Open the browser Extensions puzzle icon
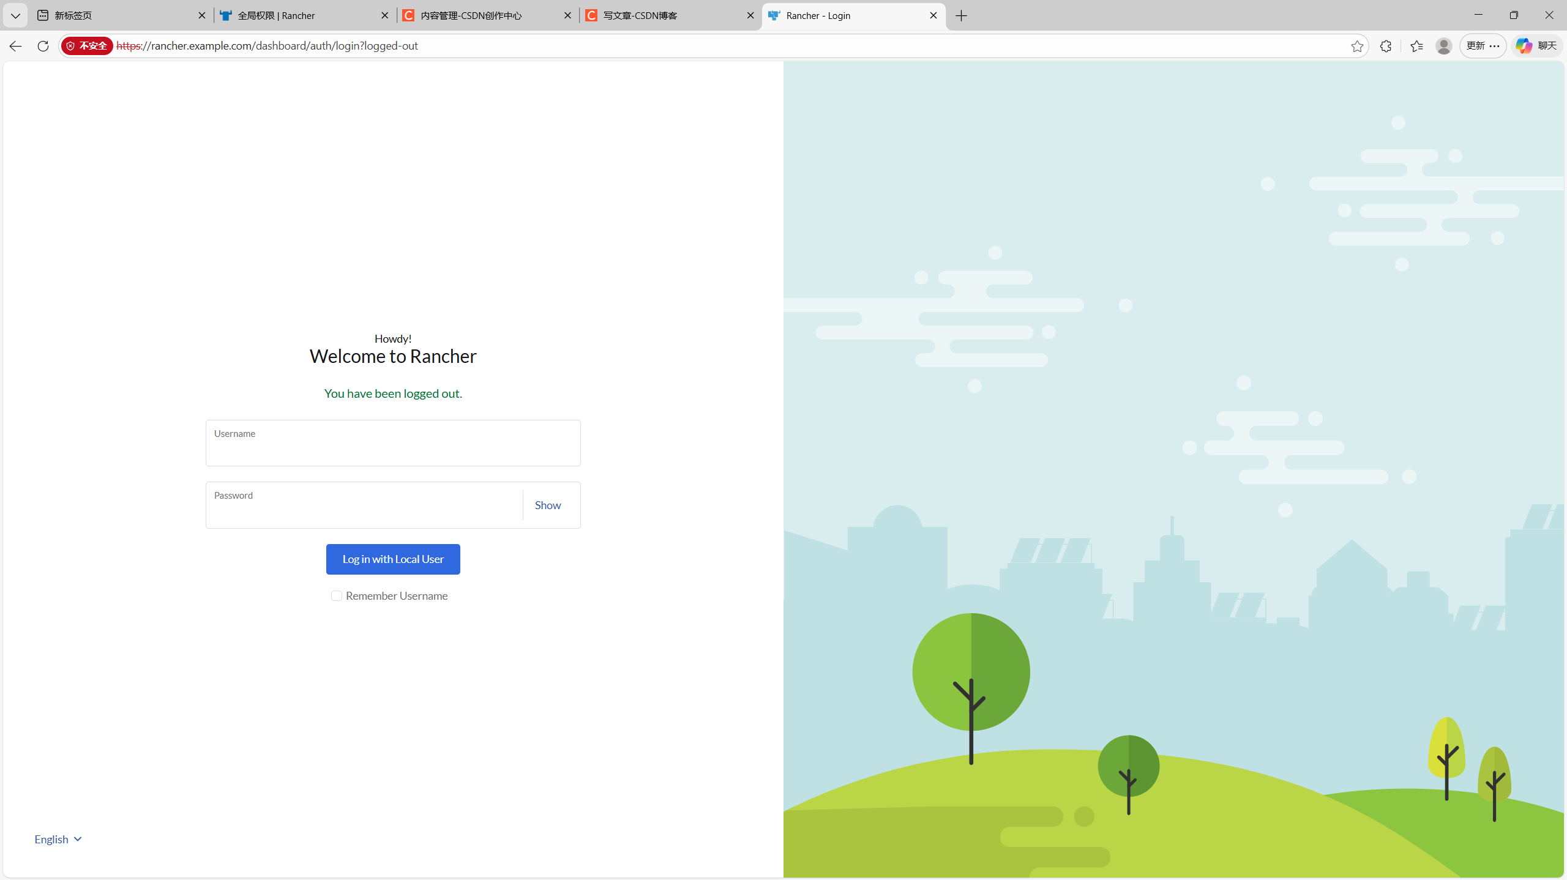 click(x=1386, y=46)
